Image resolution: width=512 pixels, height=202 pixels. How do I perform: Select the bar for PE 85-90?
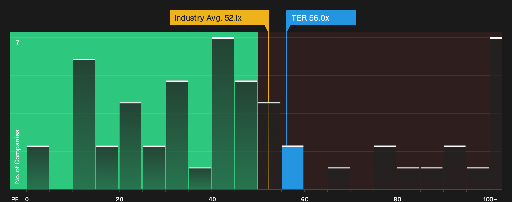tap(431, 178)
